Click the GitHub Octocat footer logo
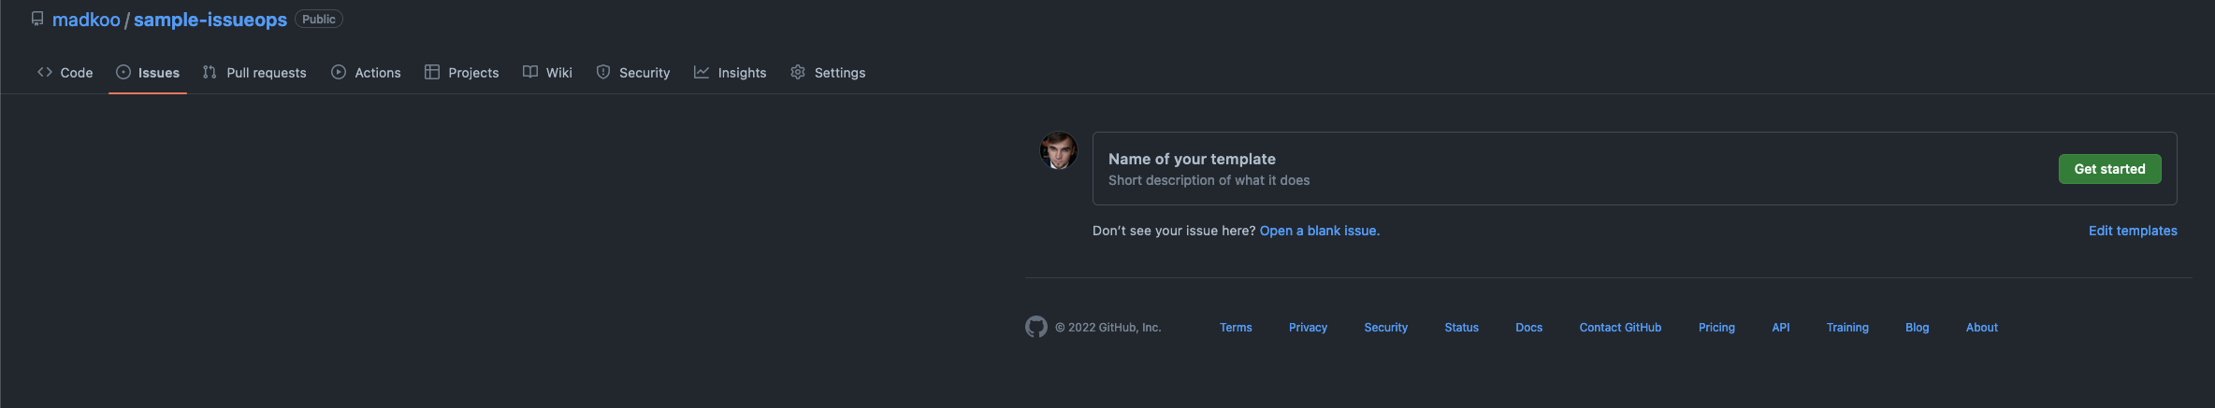Screen dimensions: 2215x408 [x=1035, y=327]
